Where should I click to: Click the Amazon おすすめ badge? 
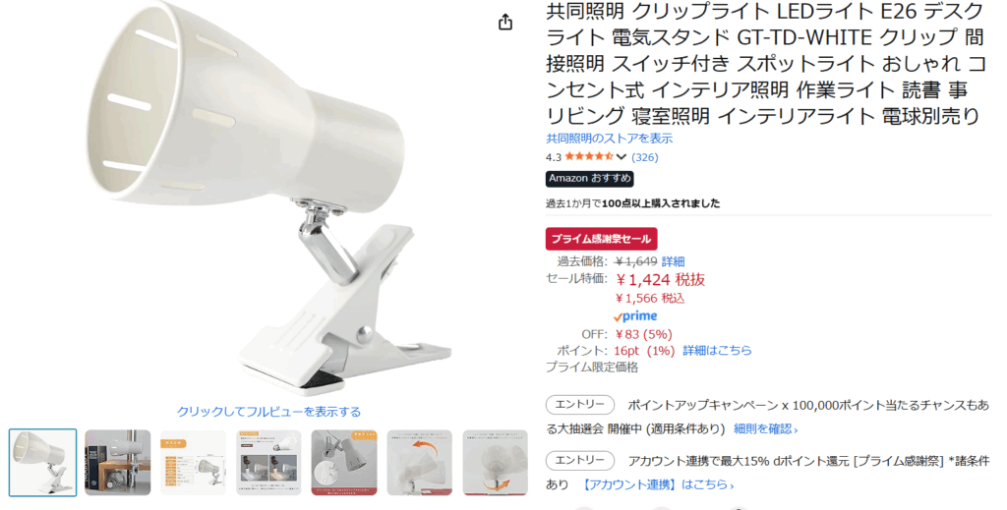(590, 178)
